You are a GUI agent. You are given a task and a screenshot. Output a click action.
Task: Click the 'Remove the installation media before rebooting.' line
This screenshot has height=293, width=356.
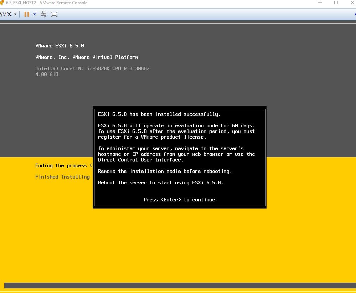tap(165, 171)
